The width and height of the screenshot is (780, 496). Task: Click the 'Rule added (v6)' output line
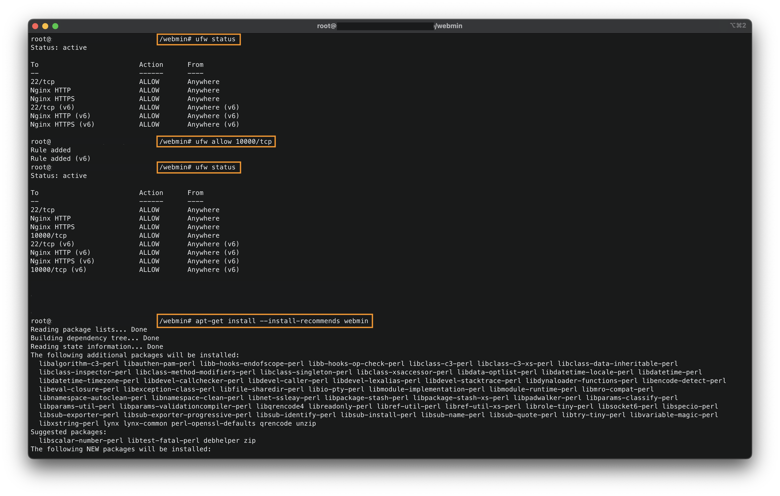click(61, 159)
